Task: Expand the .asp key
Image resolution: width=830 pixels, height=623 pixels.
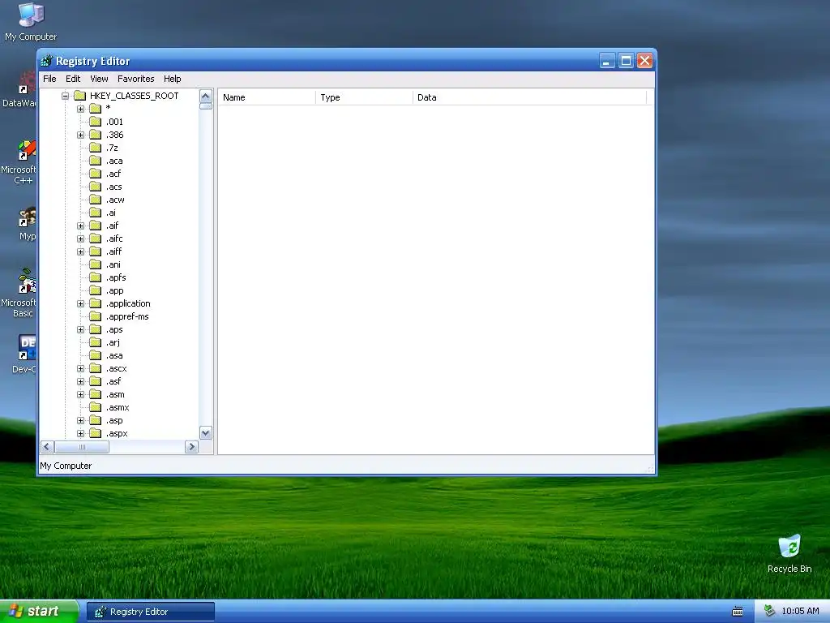Action: [80, 421]
